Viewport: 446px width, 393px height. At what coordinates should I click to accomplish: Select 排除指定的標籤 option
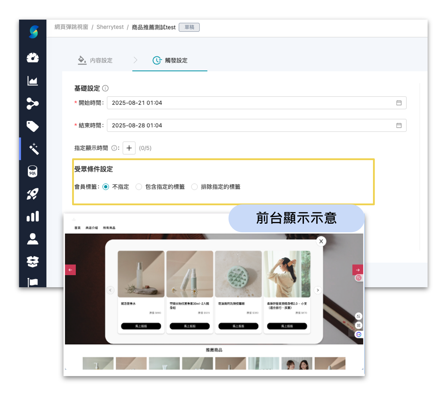pos(195,187)
